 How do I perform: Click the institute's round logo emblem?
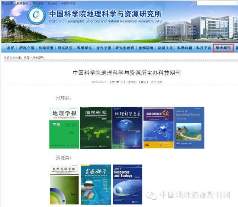point(36,15)
